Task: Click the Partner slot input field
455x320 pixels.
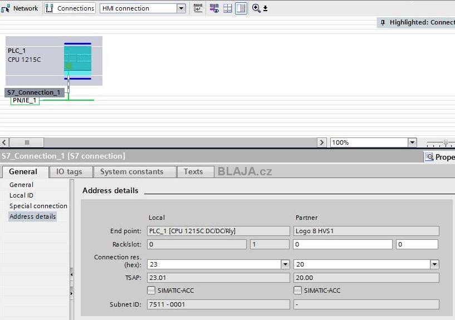Action: (417, 244)
